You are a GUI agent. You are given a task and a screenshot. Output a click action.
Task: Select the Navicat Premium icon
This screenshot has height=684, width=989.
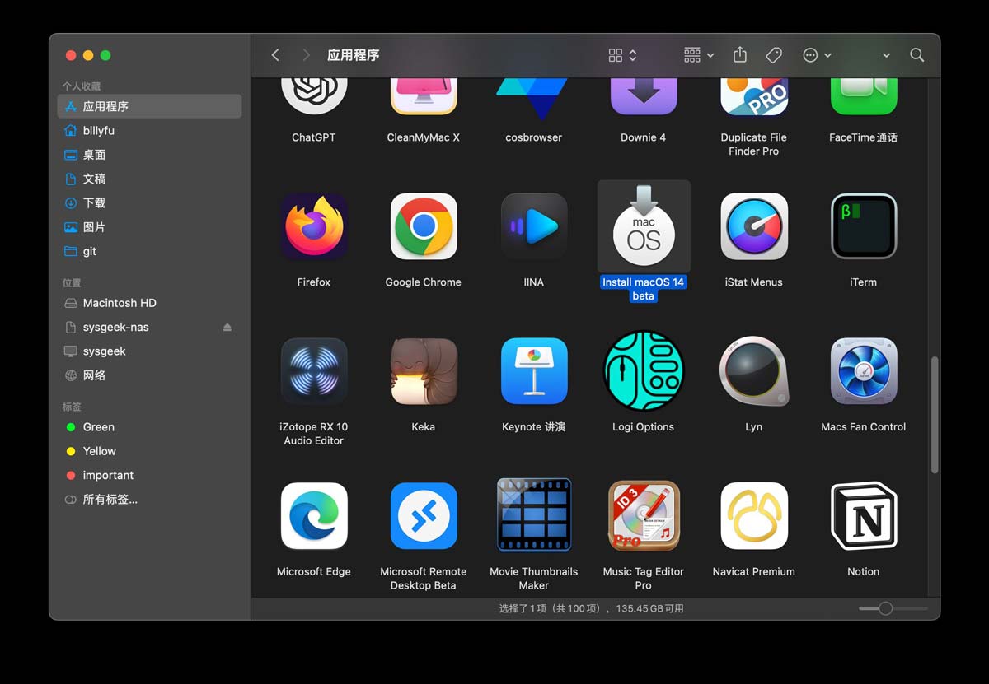pyautogui.click(x=753, y=516)
